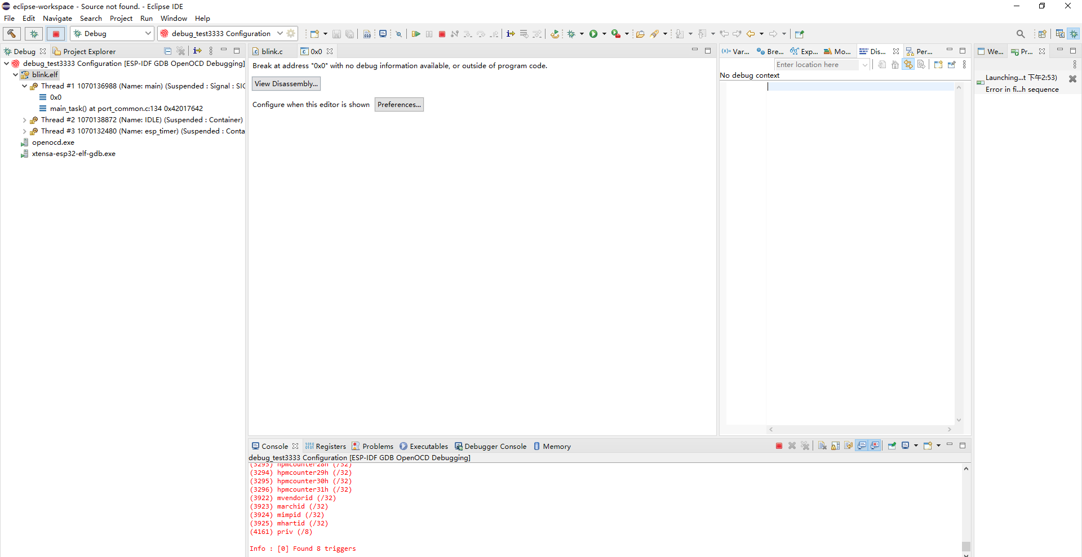1082x557 pixels.
Task: Collapse the Thread #1 tree node
Action: (x=24, y=86)
